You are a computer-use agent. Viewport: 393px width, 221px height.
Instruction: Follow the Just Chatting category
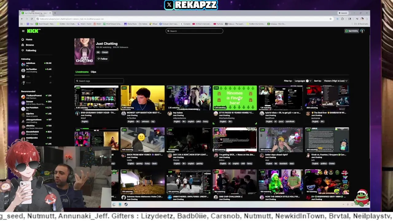(103, 59)
